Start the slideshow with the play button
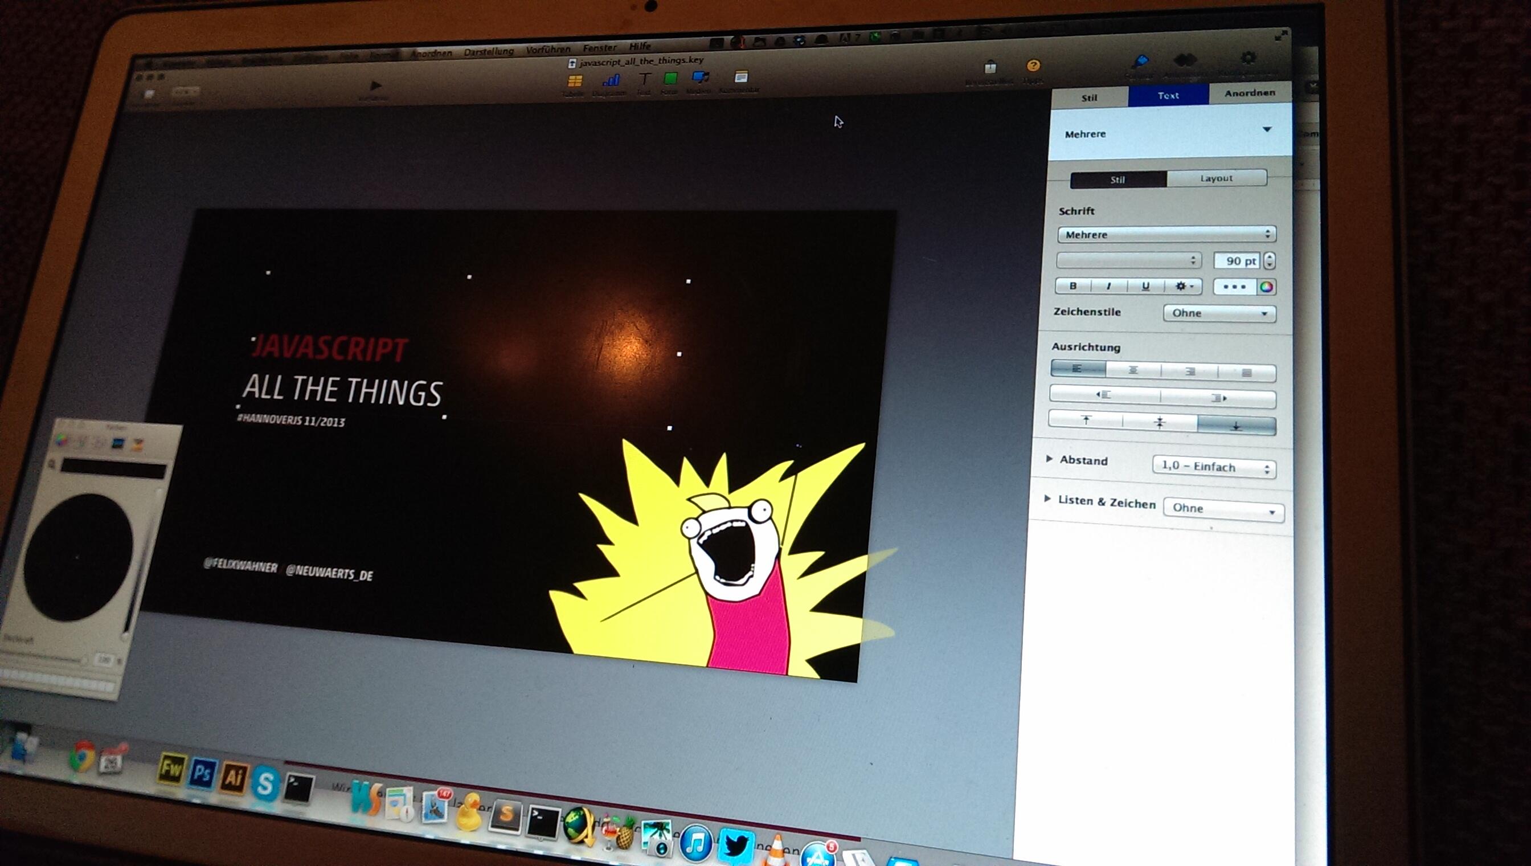The height and width of the screenshot is (866, 1531). click(x=376, y=85)
